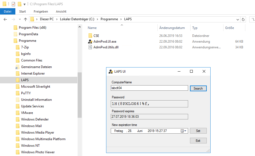The width and height of the screenshot is (255, 156).
Task: Click the back arrow navigation button
Action: [5, 19]
